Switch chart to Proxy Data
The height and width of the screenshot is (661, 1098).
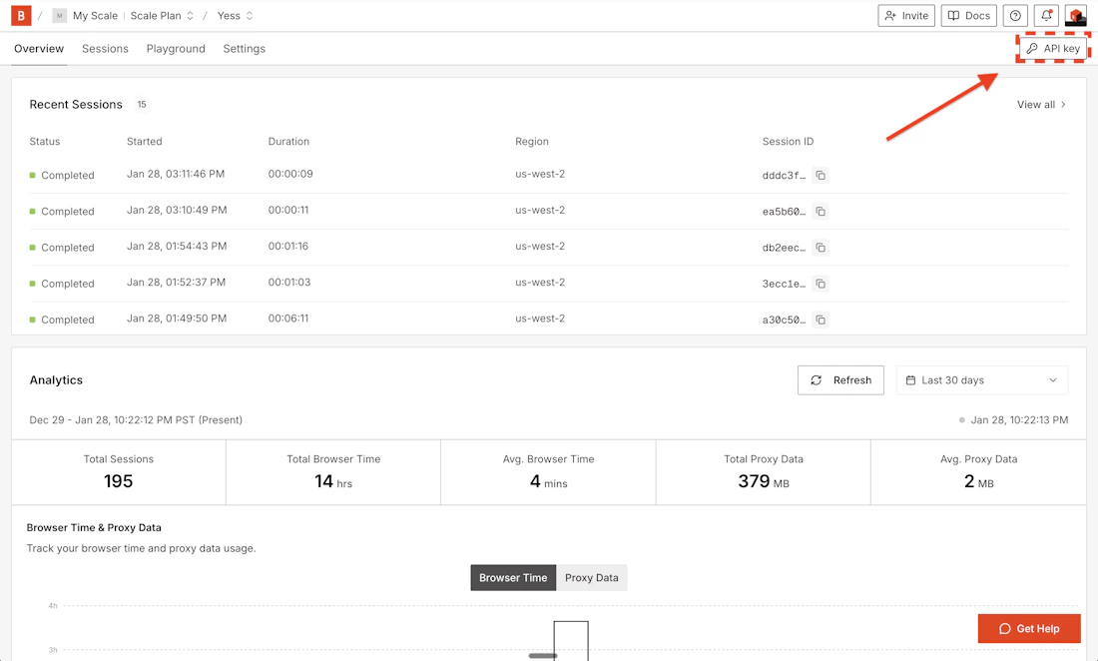(591, 577)
